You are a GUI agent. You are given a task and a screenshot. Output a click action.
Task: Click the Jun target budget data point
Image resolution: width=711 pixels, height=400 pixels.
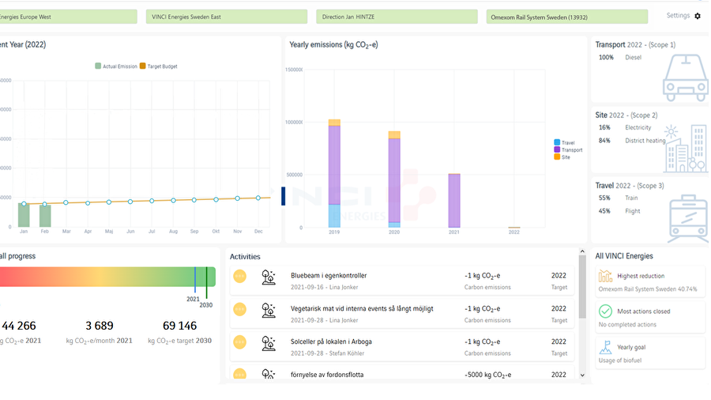tap(130, 202)
